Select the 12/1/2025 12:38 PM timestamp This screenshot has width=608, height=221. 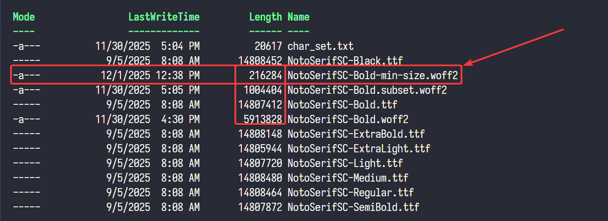click(x=150, y=75)
